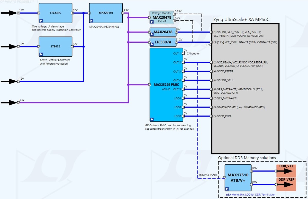The height and width of the screenshot is (199, 308).
Task: Click the play icon on the LT8672 block
Action: [x=41, y=54]
